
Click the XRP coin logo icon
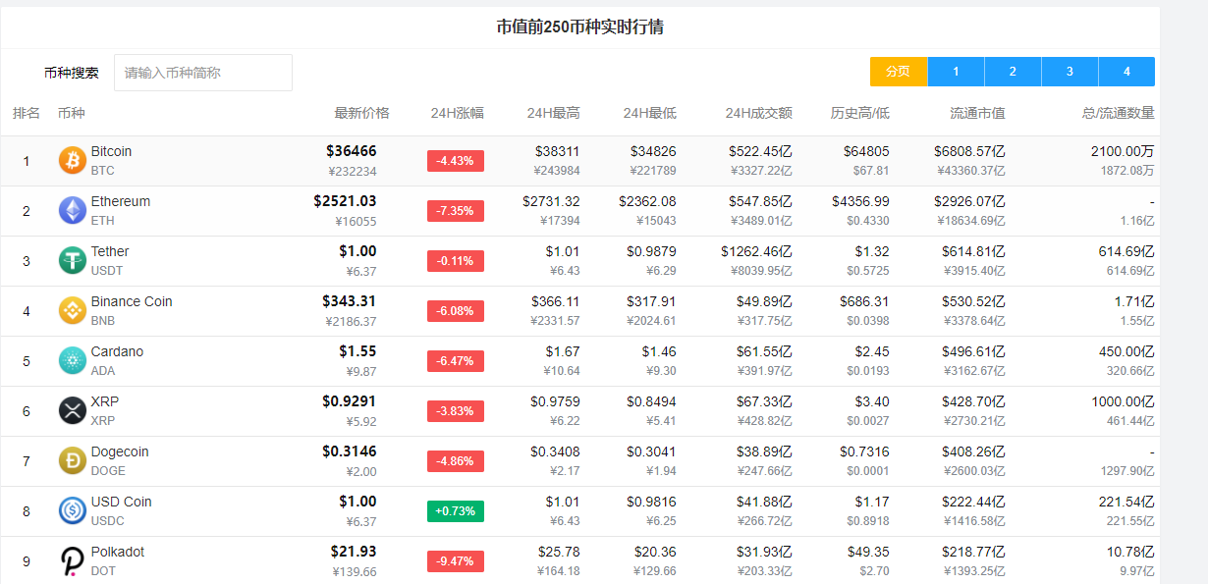click(73, 410)
